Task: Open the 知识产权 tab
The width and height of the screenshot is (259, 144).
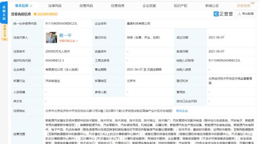Action: pyautogui.click(x=180, y=5)
